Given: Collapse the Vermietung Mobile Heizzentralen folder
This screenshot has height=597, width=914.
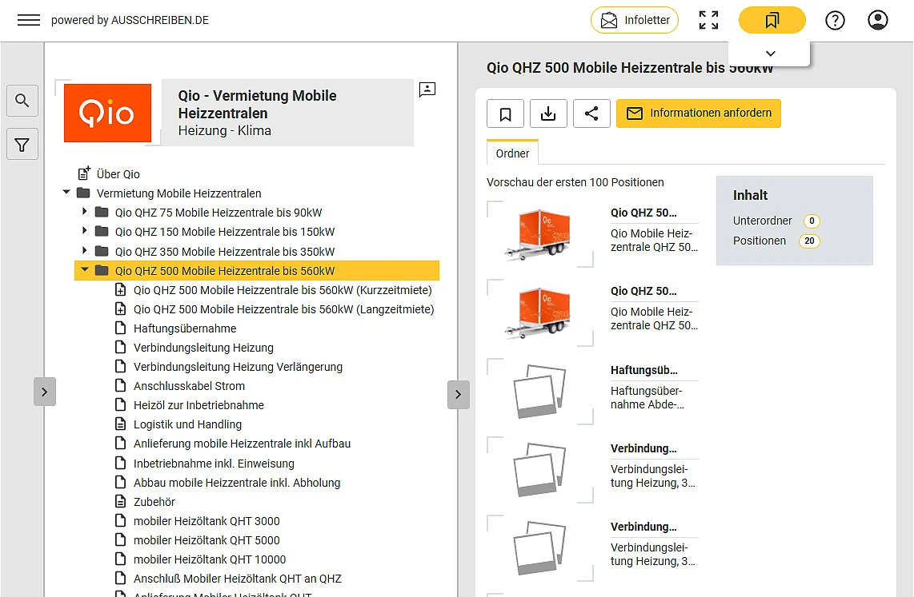Looking at the screenshot, I should tap(66, 193).
